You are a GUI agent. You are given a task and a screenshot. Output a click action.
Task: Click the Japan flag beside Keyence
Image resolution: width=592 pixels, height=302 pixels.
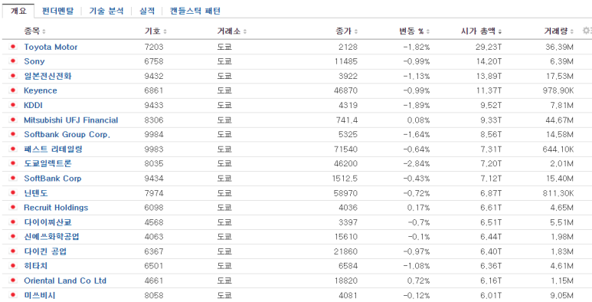pyautogui.click(x=13, y=90)
